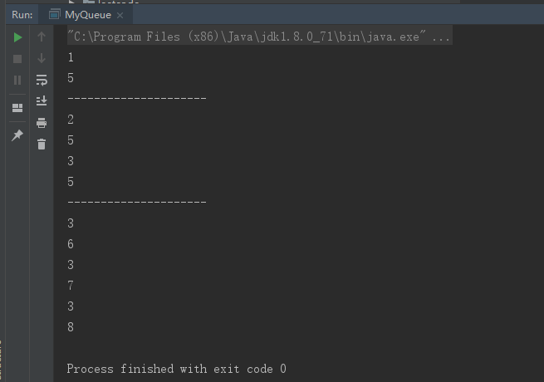Close the MyQueue tab
Image resolution: width=544 pixels, height=382 pixels.
pos(120,15)
